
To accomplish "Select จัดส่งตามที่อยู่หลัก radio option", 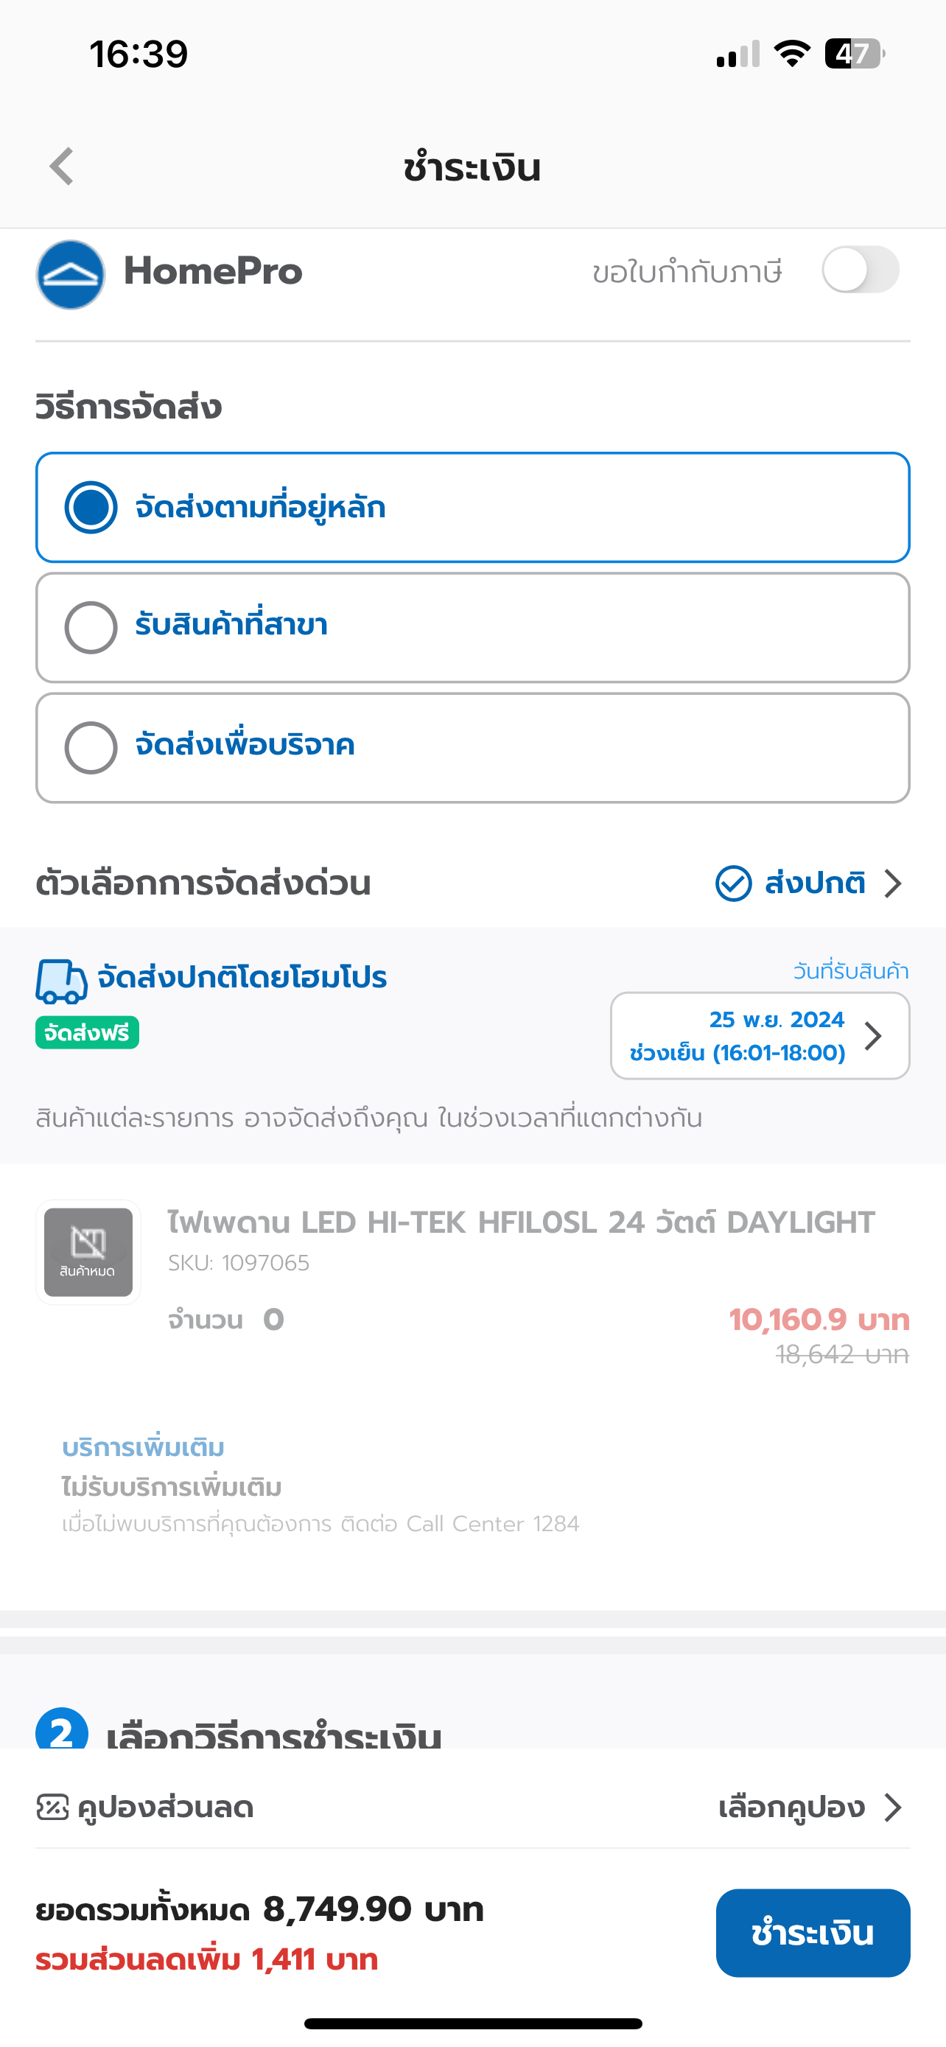I will pos(472,508).
